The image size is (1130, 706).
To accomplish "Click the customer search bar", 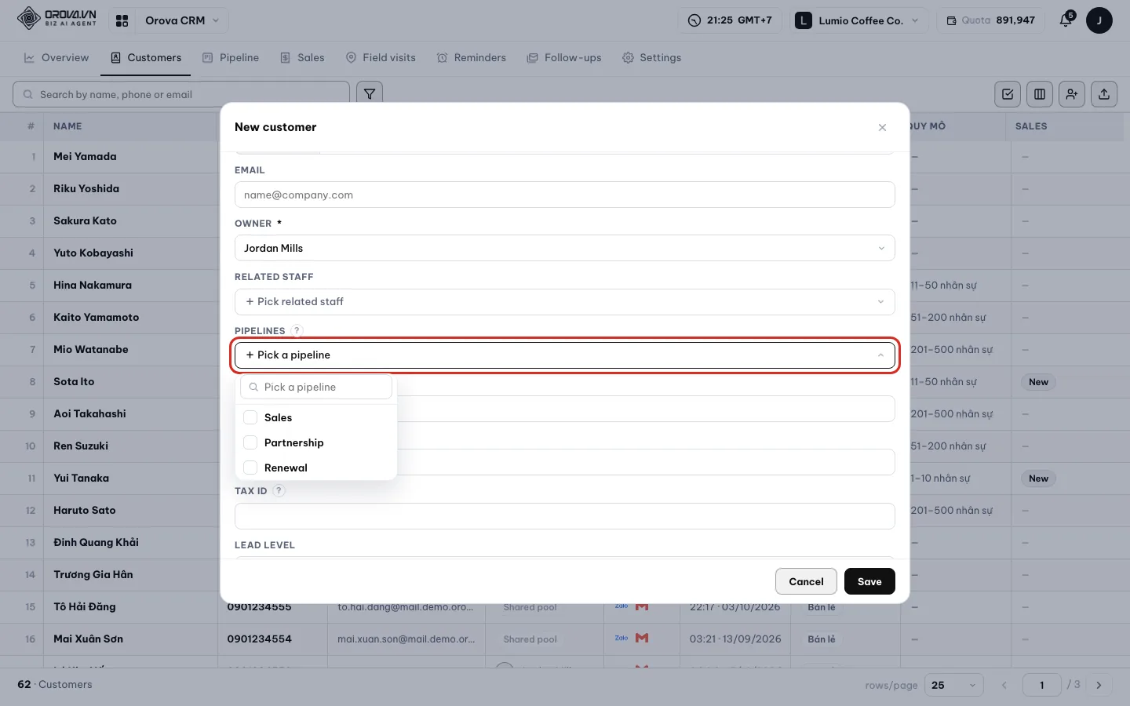I will pos(181,94).
